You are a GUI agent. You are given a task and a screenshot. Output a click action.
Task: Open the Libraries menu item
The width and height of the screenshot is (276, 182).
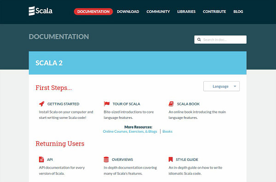pos(186,12)
